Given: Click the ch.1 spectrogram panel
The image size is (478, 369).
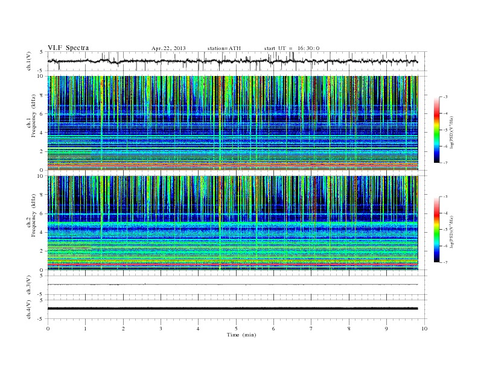Looking at the screenshot, I should (x=233, y=123).
